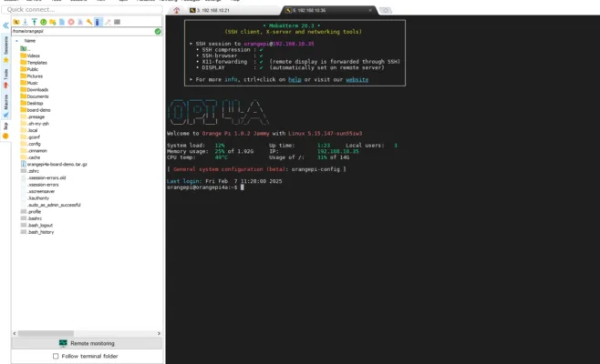Click the upload to current folder icon
The height and width of the screenshot is (364, 600).
pyautogui.click(x=35, y=22)
